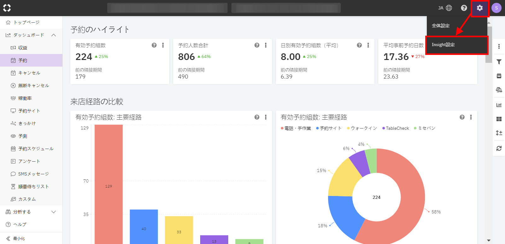Open the 収益 dashboard
This screenshot has width=505, height=244.
point(31,48)
